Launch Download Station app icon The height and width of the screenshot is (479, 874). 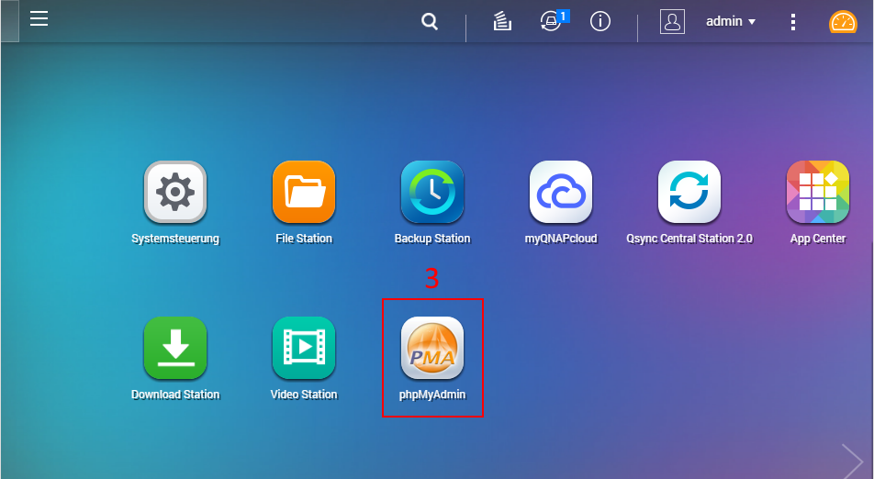[x=175, y=348]
